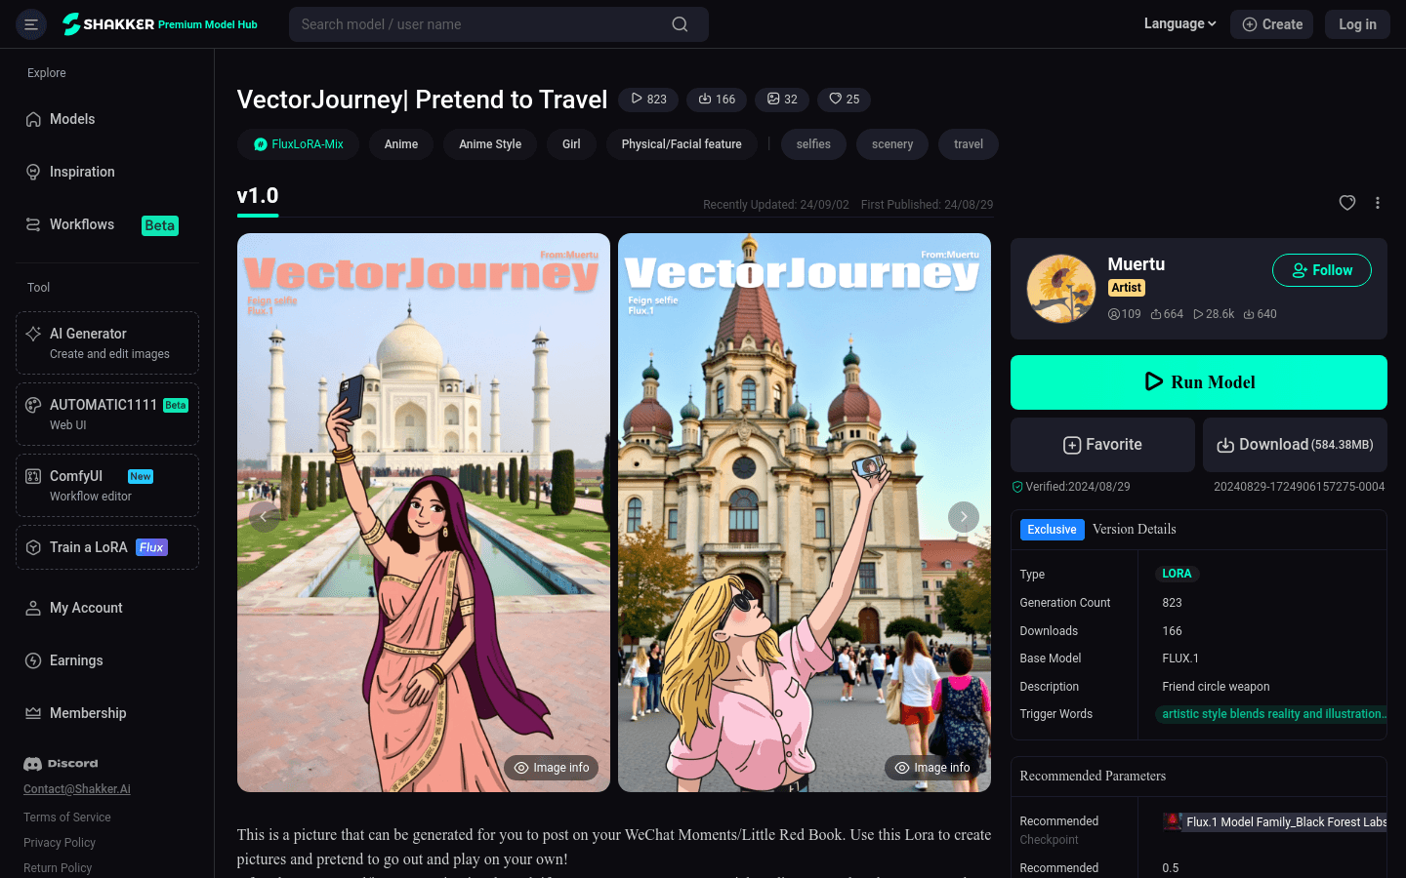This screenshot has height=878, width=1406.
Task: Open ComfyUI workflow editor
Action: pyautogui.click(x=107, y=485)
